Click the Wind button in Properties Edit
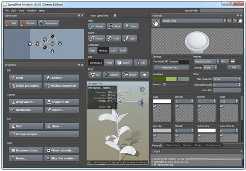 click(25, 78)
